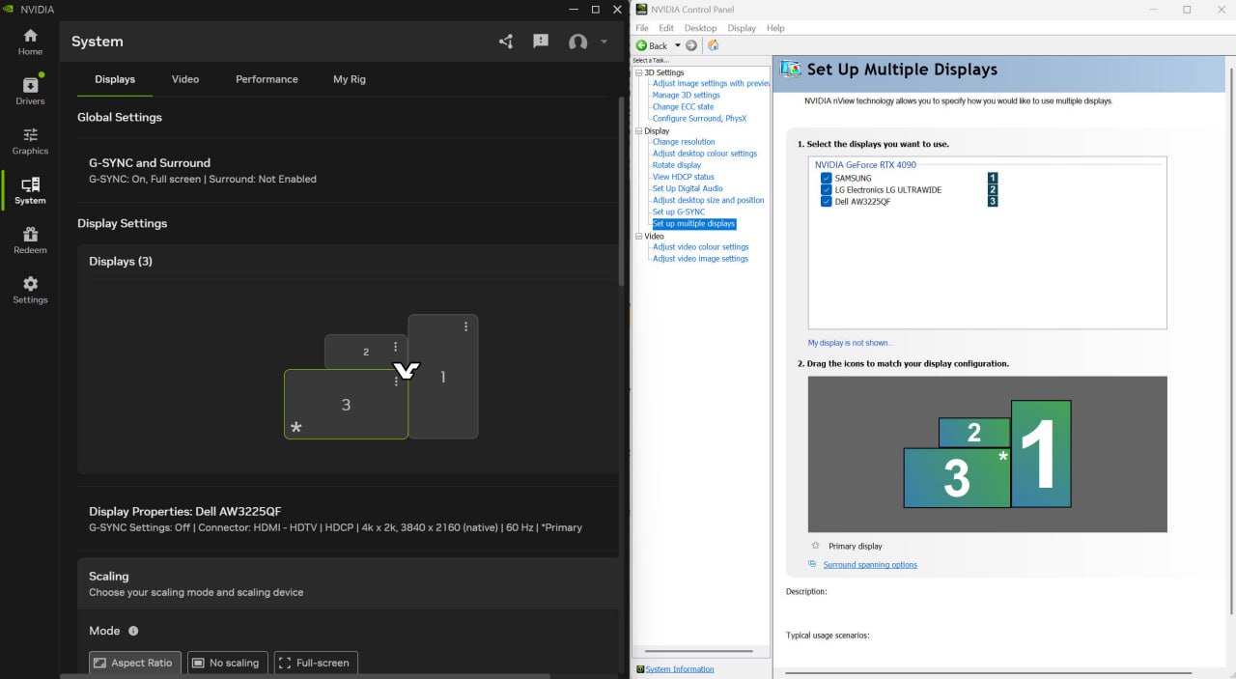This screenshot has width=1236, height=679.
Task: Open View HDCP status task
Action: pos(684,177)
